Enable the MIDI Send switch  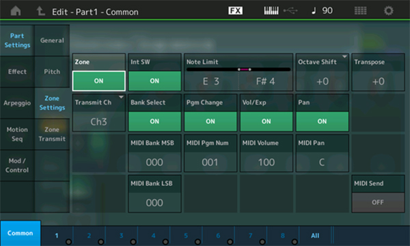pos(378,202)
